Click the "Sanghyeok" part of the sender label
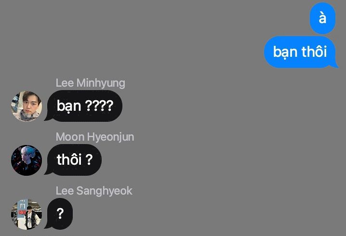 [x=105, y=191]
